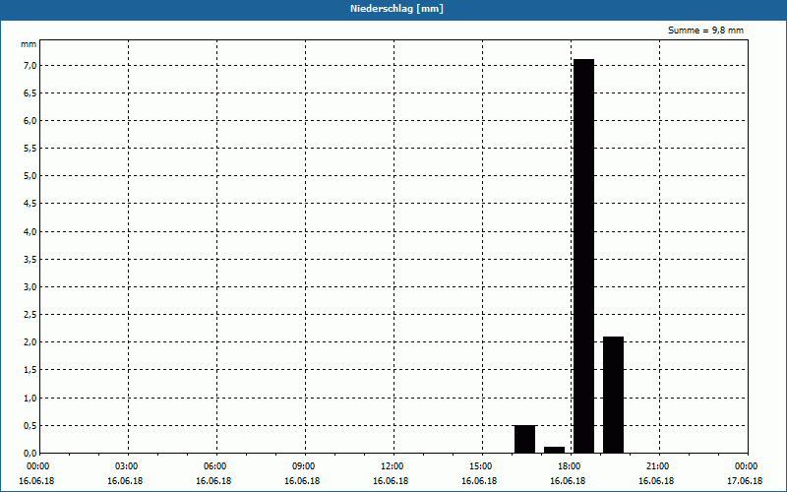The width and height of the screenshot is (787, 492).
Task: Click the 3,5 y-axis value
Action: [30, 259]
